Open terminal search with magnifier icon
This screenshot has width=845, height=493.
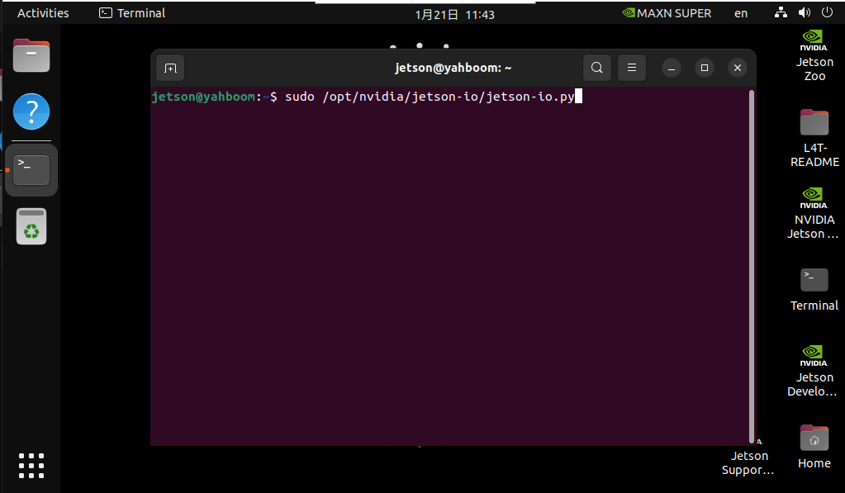[x=596, y=68]
